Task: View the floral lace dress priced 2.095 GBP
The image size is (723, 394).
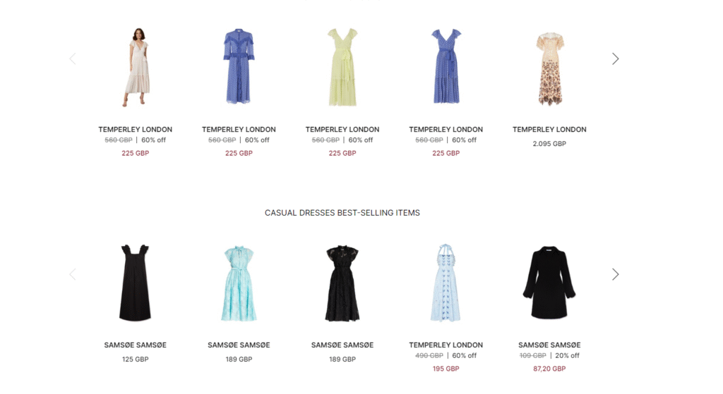Action: tap(549, 68)
